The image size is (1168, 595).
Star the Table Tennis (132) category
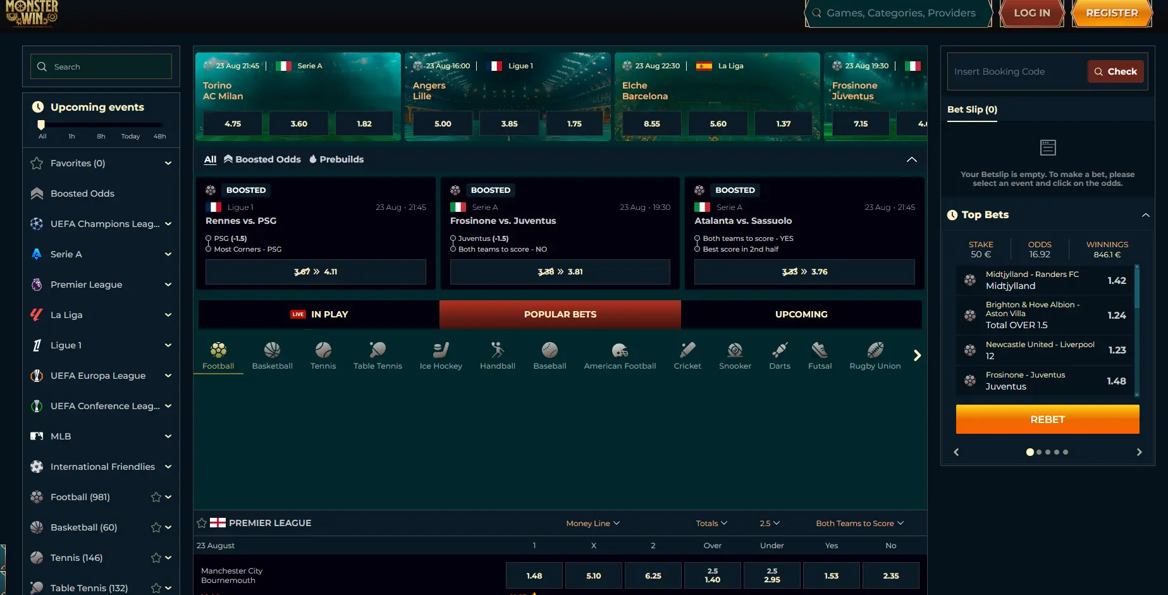click(156, 588)
